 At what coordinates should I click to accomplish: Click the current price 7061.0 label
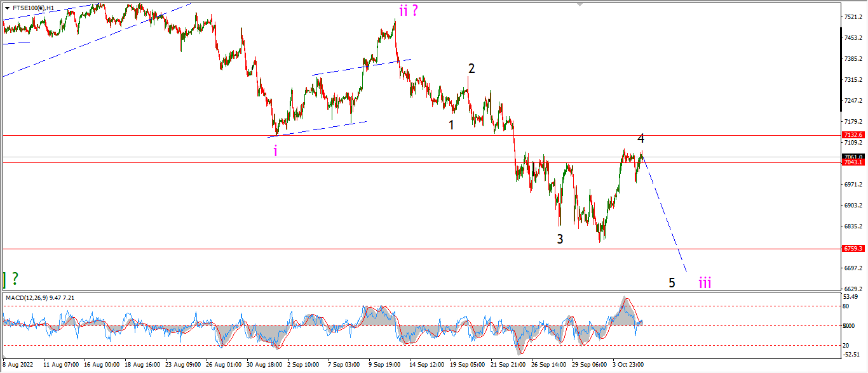853,156
